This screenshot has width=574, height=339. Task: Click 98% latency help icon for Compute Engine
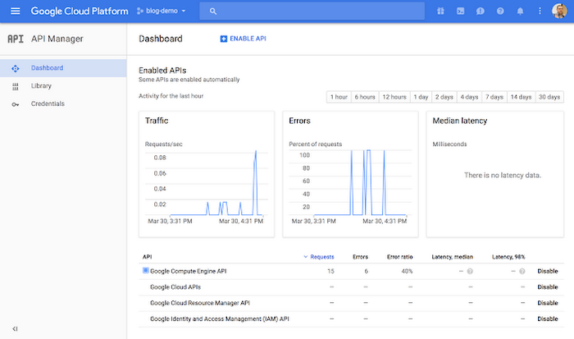[x=522, y=271]
